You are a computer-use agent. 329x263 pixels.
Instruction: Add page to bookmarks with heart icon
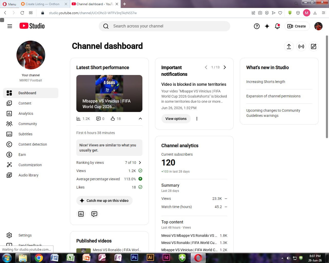280,13
